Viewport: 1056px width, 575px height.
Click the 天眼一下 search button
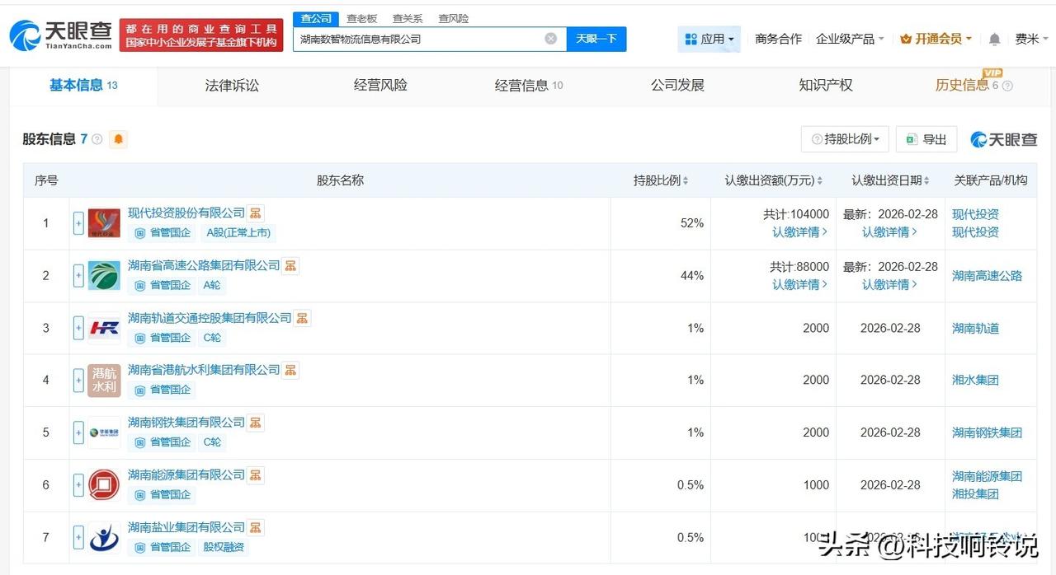pyautogui.click(x=596, y=39)
